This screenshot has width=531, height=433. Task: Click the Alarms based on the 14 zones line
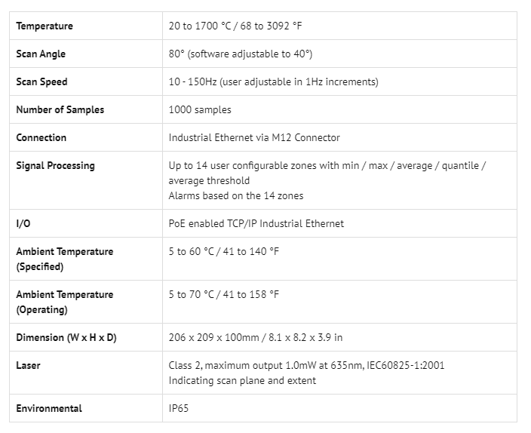click(235, 196)
